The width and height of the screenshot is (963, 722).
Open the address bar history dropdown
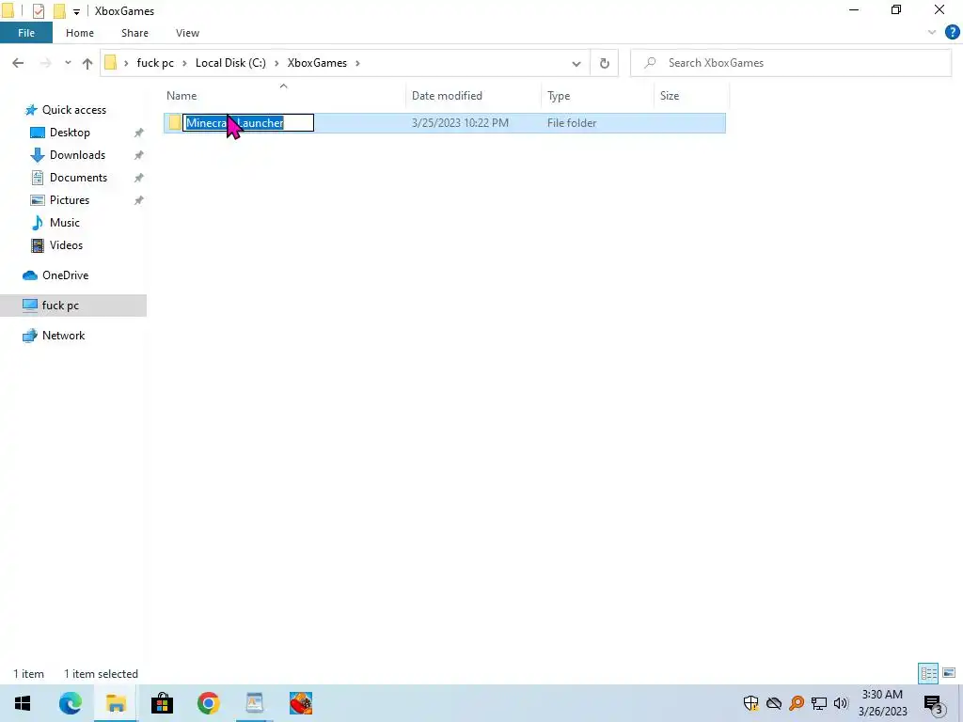click(x=576, y=63)
